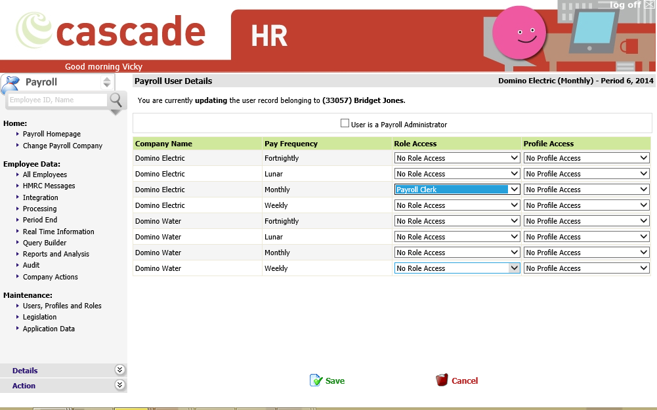Click log off link
The height and width of the screenshot is (410, 657).
point(625,5)
